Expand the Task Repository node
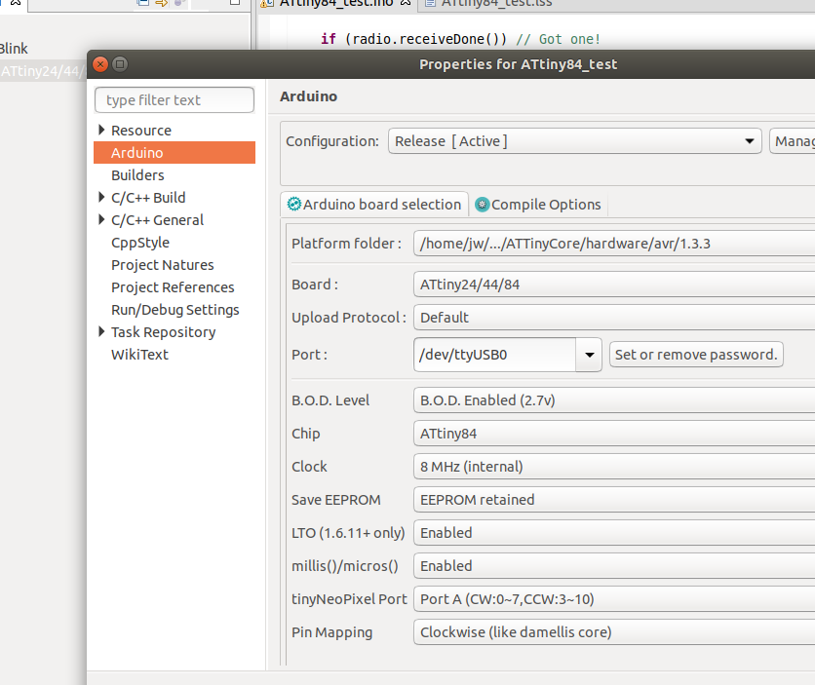 pos(101,331)
